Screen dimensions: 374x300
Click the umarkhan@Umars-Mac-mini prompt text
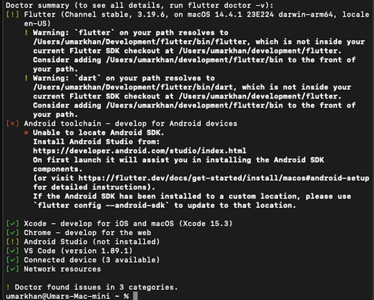57,296
